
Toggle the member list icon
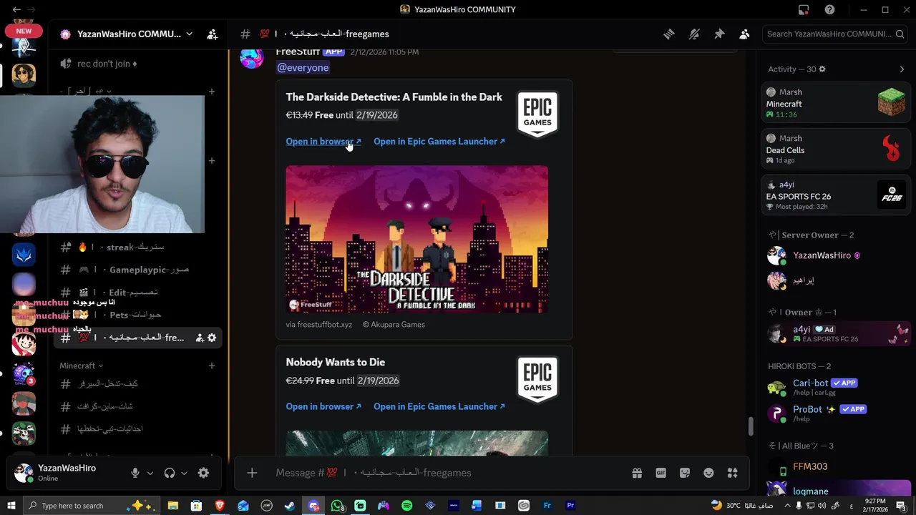click(x=744, y=34)
